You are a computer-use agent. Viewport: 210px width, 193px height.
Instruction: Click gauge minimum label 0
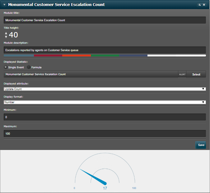(x=74, y=188)
